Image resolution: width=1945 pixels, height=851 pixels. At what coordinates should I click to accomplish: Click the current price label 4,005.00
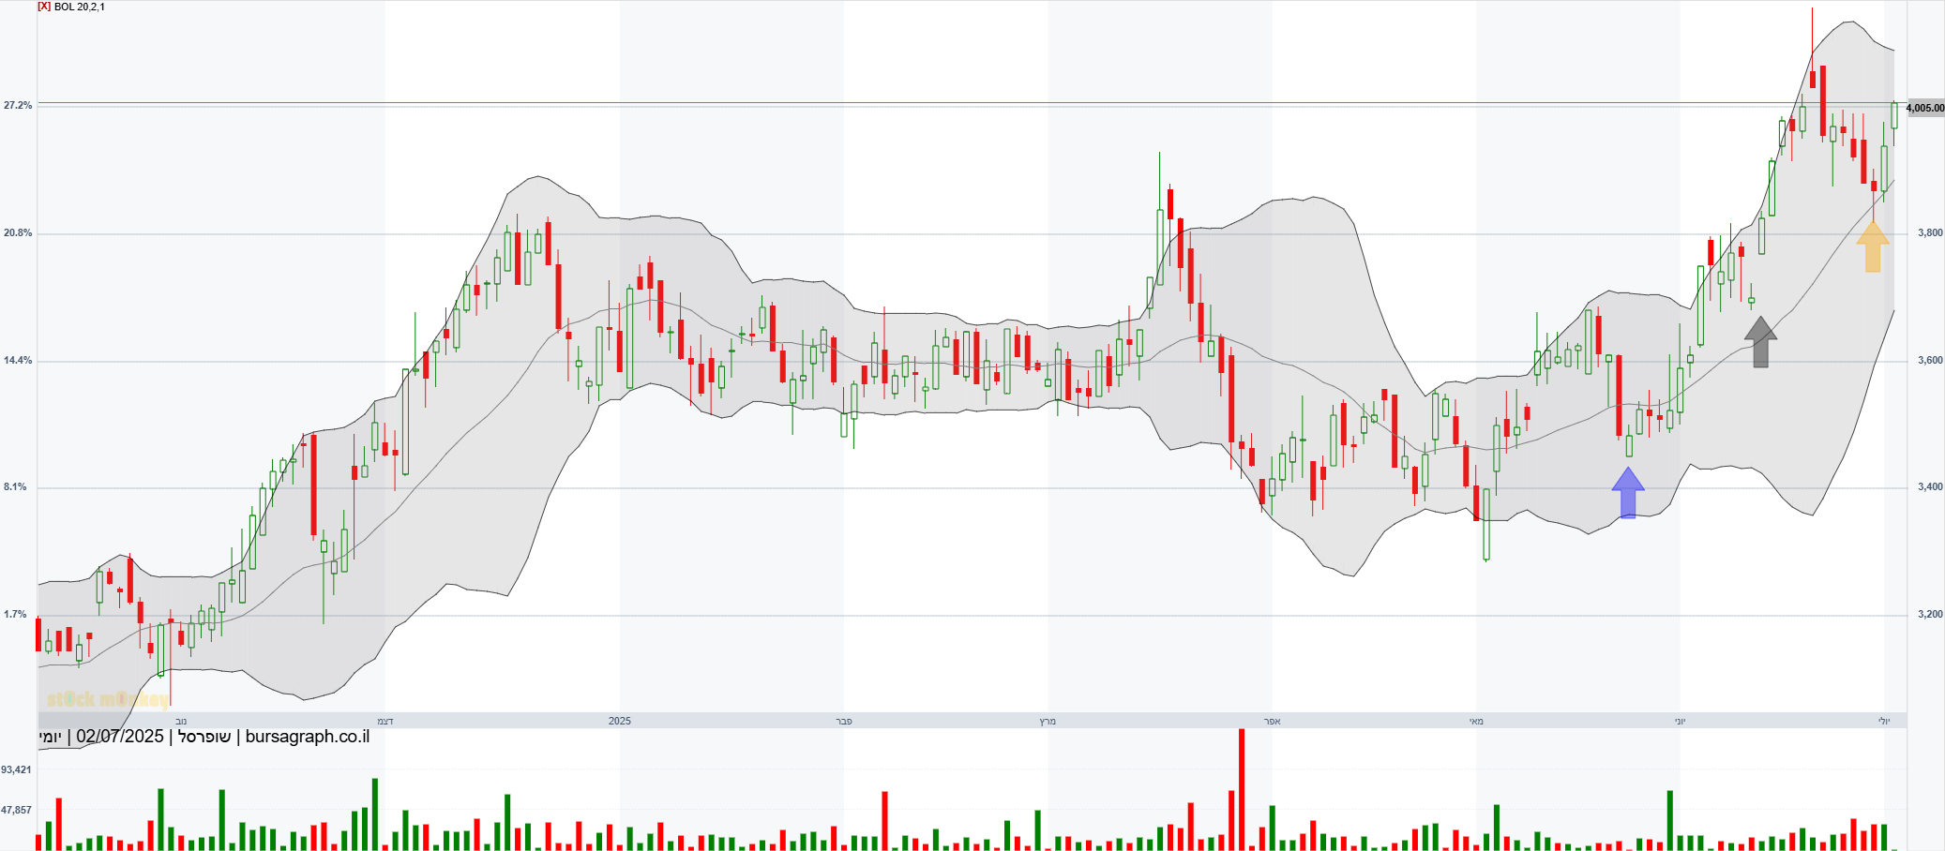(1925, 108)
